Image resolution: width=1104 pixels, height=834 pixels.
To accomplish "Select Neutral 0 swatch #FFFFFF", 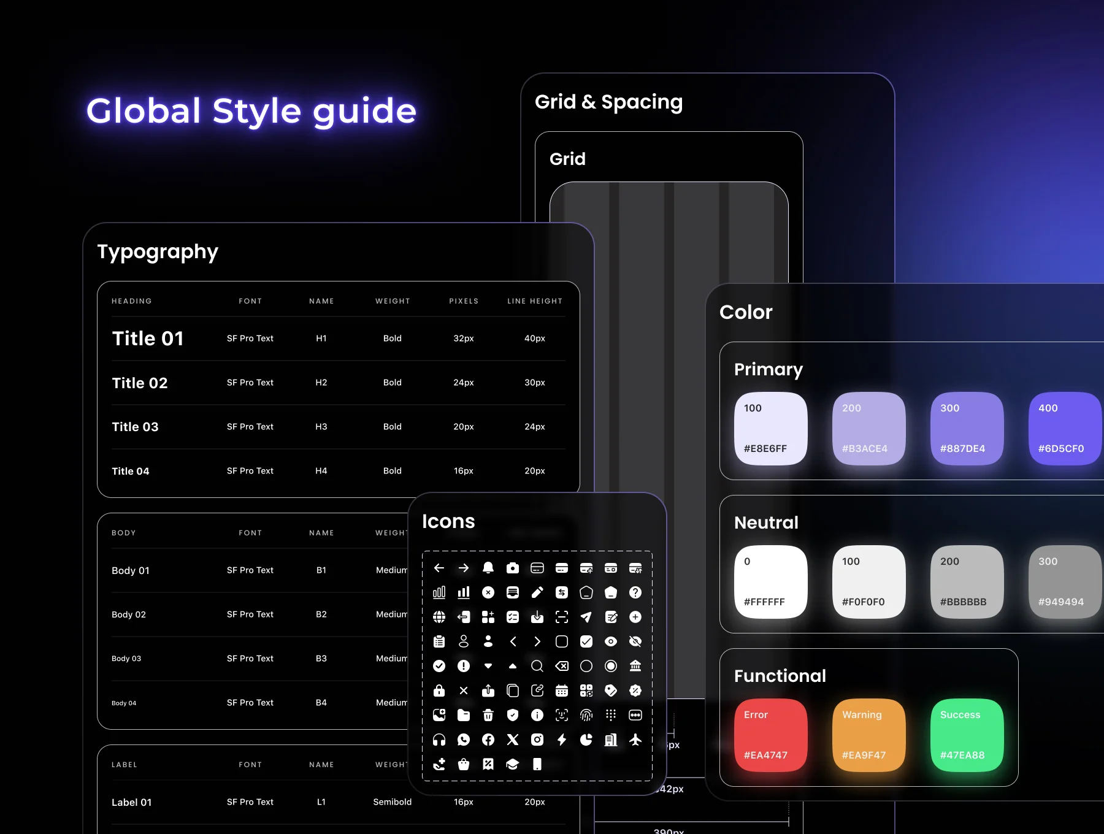I will pos(771,582).
